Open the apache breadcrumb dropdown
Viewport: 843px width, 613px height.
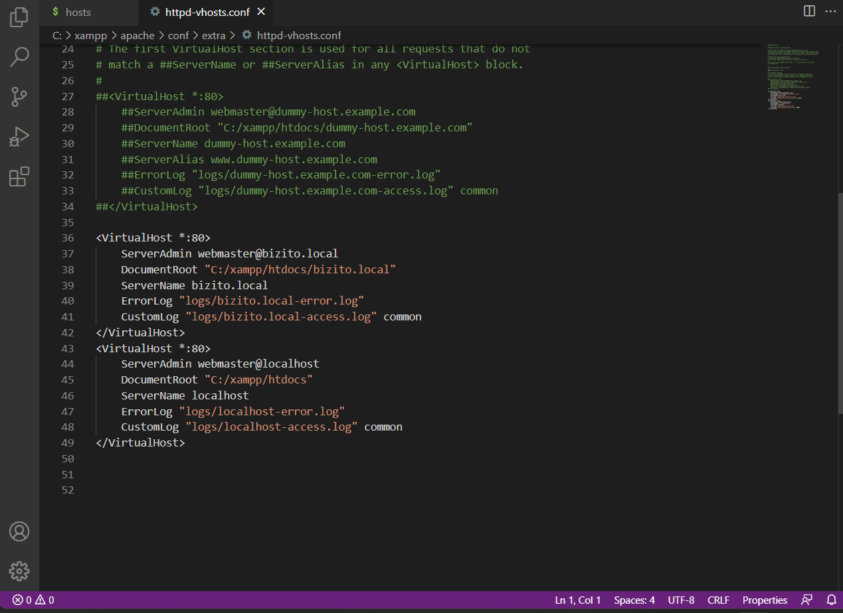click(138, 35)
